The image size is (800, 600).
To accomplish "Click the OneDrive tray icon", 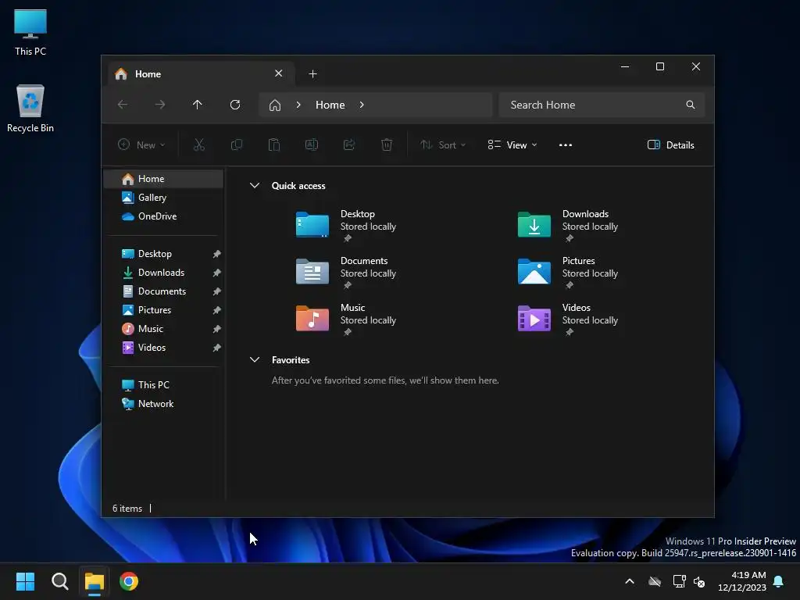I will point(655,581).
